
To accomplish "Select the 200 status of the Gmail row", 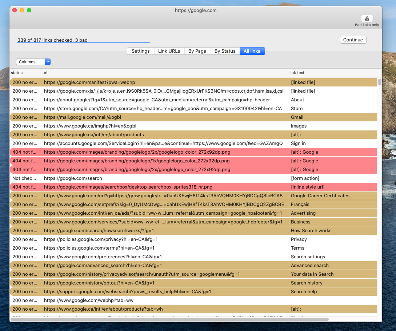I will (x=25, y=117).
